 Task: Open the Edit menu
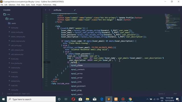[x=6, y=5]
